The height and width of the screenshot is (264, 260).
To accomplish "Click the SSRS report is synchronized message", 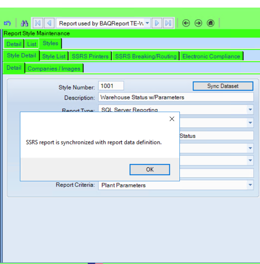I will click(x=94, y=142).
